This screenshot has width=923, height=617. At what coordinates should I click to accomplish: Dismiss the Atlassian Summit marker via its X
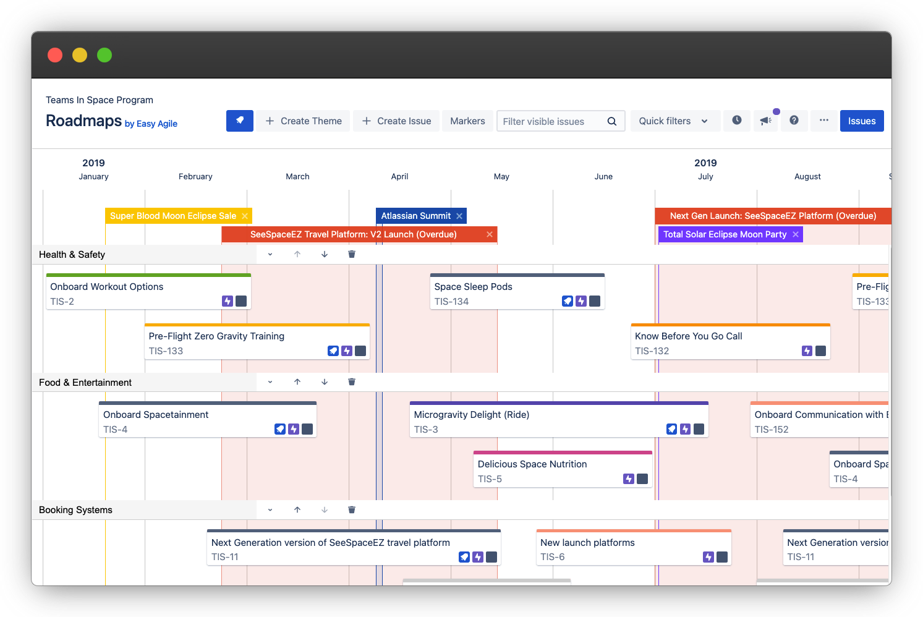[x=459, y=215]
